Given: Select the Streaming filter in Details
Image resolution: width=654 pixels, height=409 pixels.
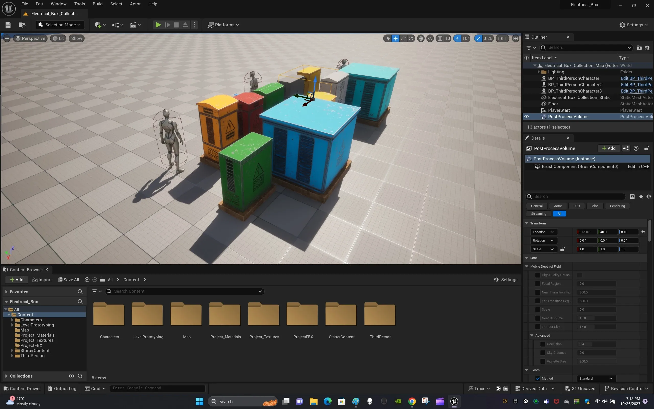Looking at the screenshot, I should click(538, 214).
